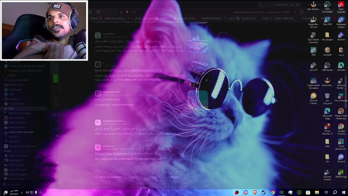Open Driver Booster 12 desktop icon
The height and width of the screenshot is (196, 348).
tap(327, 129)
